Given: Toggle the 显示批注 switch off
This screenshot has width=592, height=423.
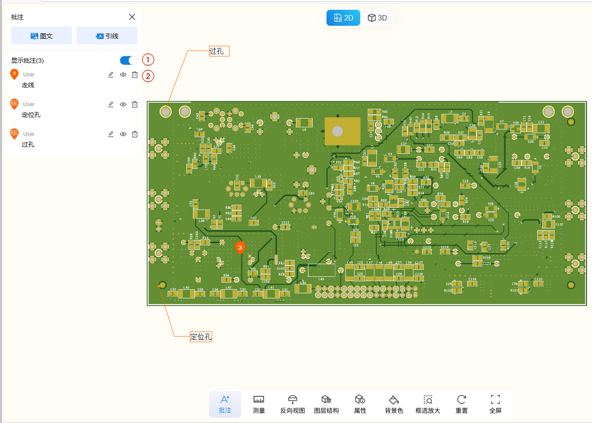Looking at the screenshot, I should (129, 60).
